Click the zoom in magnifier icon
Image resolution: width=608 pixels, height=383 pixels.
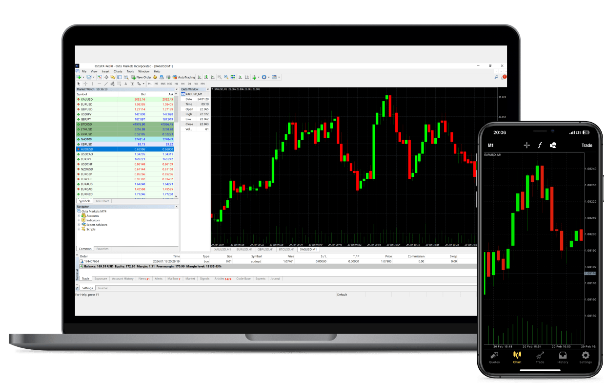pyautogui.click(x=220, y=77)
